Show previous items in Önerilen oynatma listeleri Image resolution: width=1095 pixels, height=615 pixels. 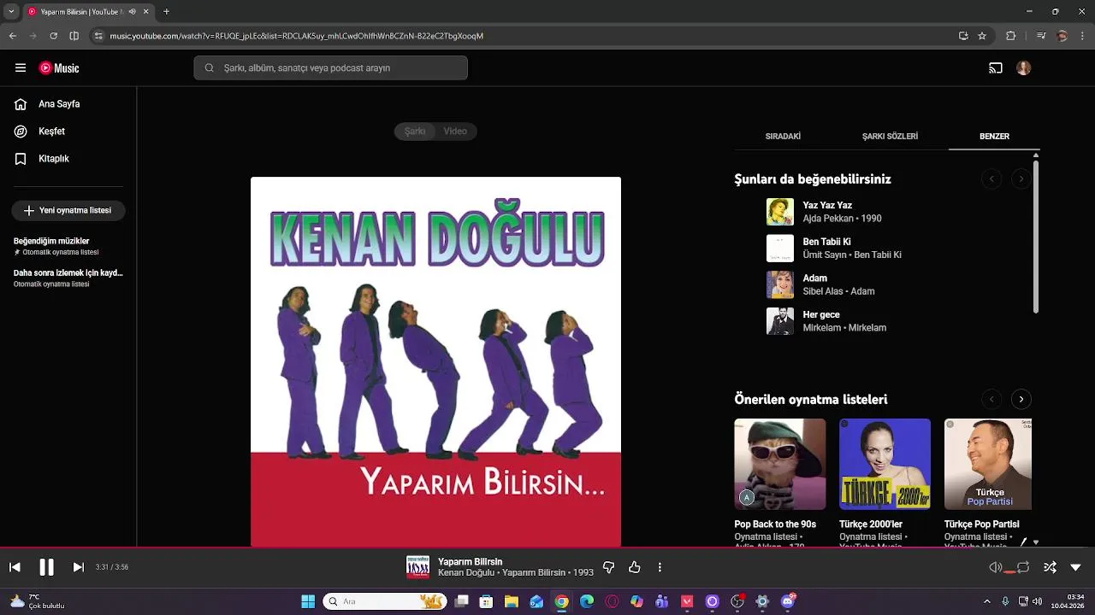tap(991, 399)
